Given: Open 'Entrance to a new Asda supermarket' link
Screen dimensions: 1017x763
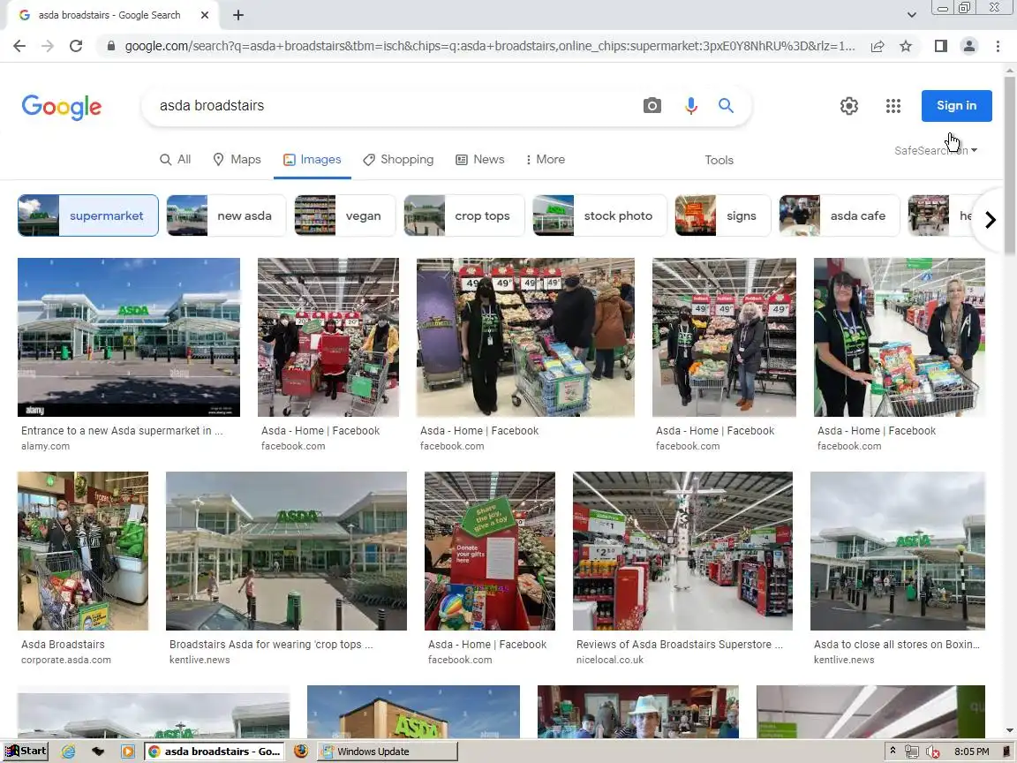Looking at the screenshot, I should [122, 431].
